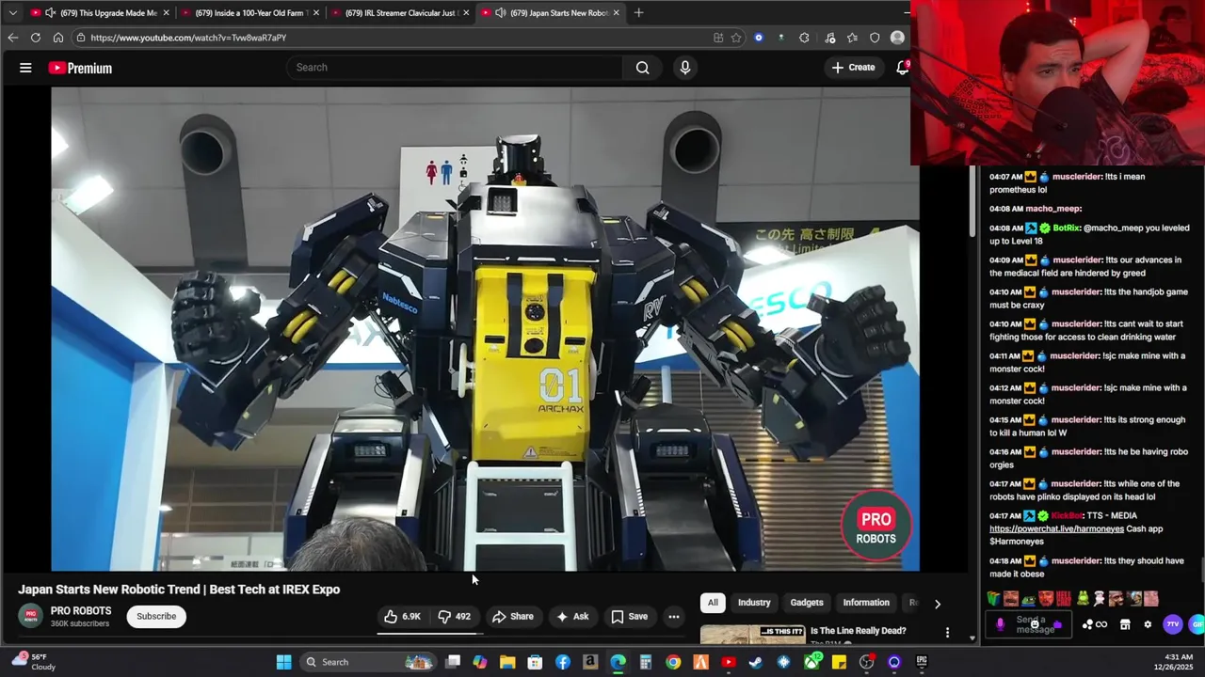Open browser extensions puzzle icon
Image resolution: width=1205 pixels, height=677 pixels.
pyautogui.click(x=804, y=38)
